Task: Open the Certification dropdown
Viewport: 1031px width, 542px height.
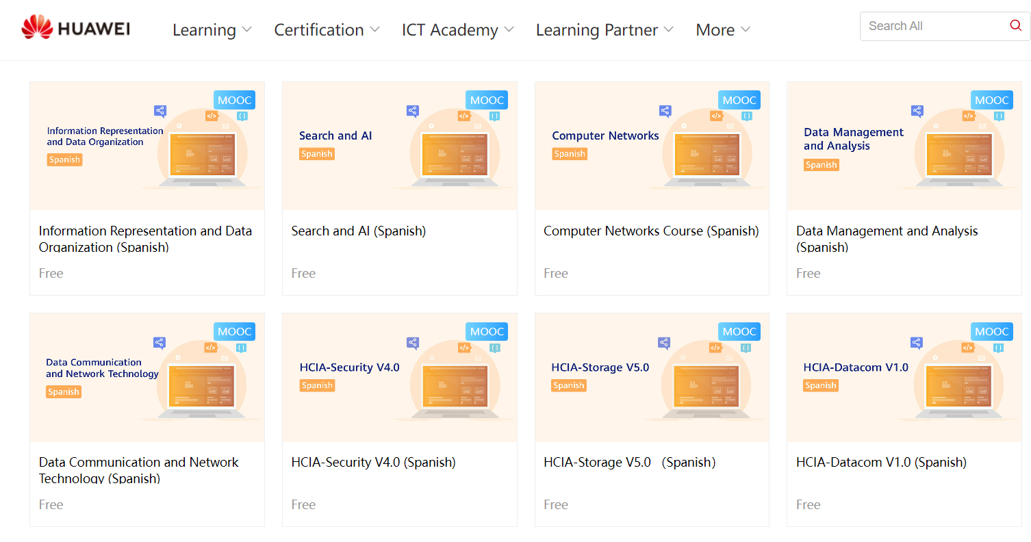Action: pos(327,30)
